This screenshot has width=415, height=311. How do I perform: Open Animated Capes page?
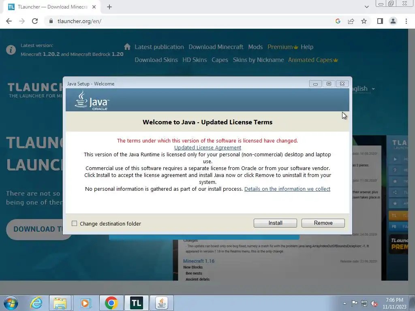[x=313, y=60]
